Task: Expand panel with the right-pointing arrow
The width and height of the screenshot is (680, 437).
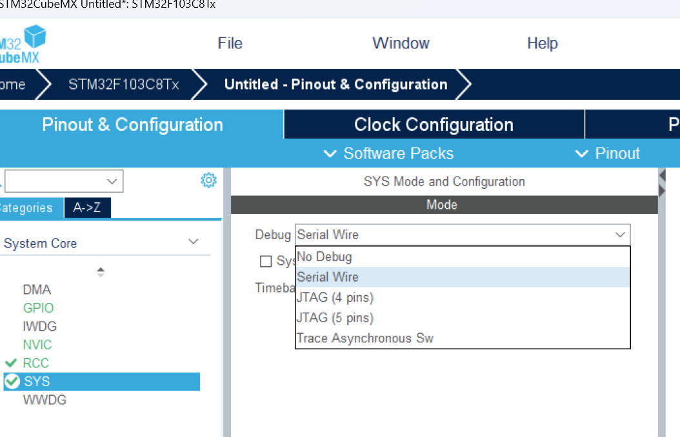Action: pos(662,191)
